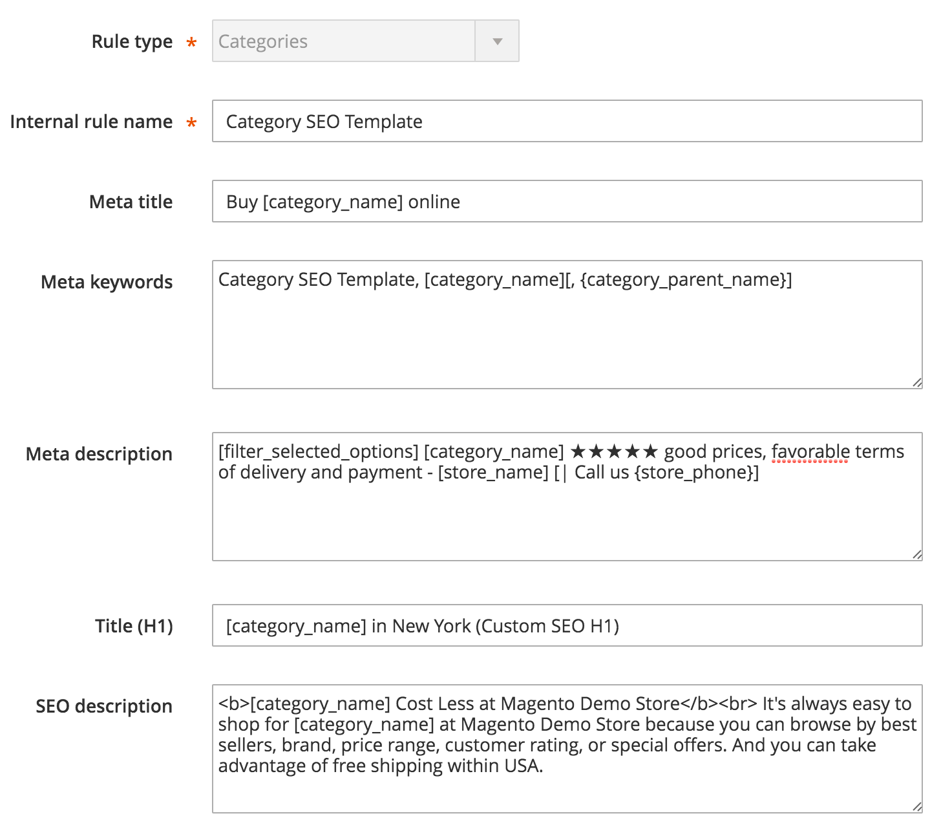Click the 'SEO description' label

point(104,706)
